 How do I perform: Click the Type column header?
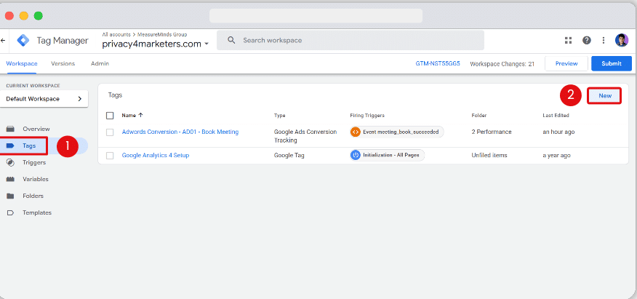[x=279, y=116]
